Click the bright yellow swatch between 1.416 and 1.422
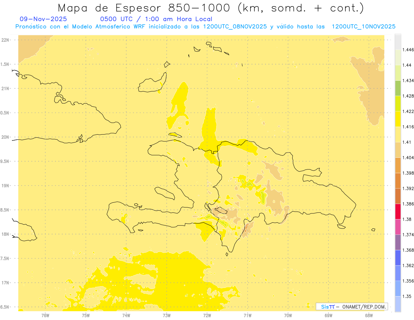 (x=398, y=119)
